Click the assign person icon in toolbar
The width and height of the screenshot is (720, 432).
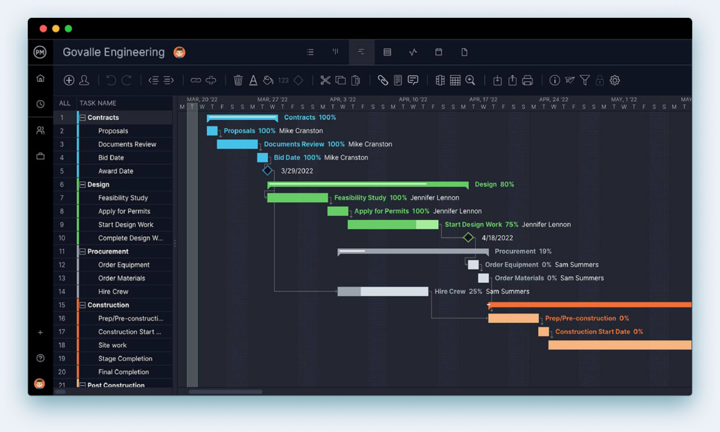point(84,80)
